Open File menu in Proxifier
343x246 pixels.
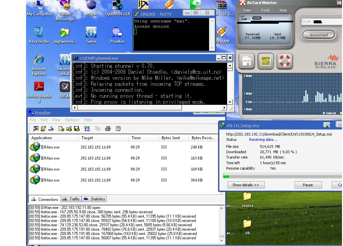(x=33, y=120)
